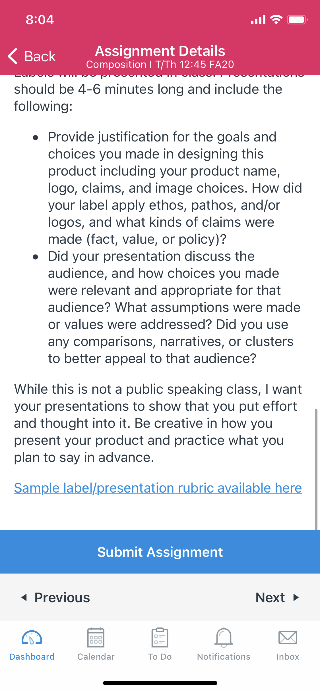This screenshot has width=320, height=692.
Task: Open the Inbox envelope icon
Action: pyautogui.click(x=288, y=637)
